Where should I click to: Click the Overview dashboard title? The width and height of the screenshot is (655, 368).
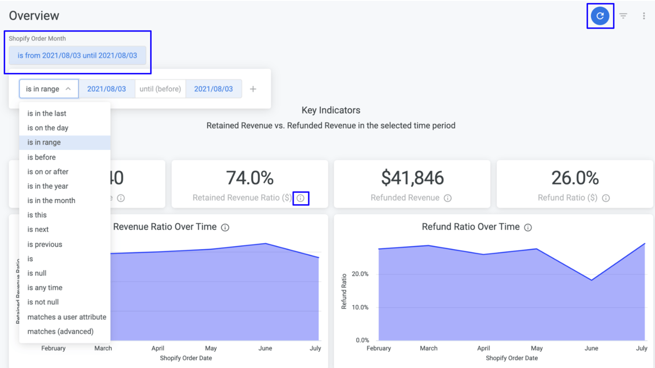click(x=34, y=15)
